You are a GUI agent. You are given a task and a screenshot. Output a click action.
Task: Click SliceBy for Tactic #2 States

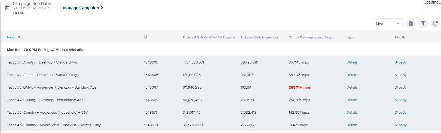(x=400, y=75)
